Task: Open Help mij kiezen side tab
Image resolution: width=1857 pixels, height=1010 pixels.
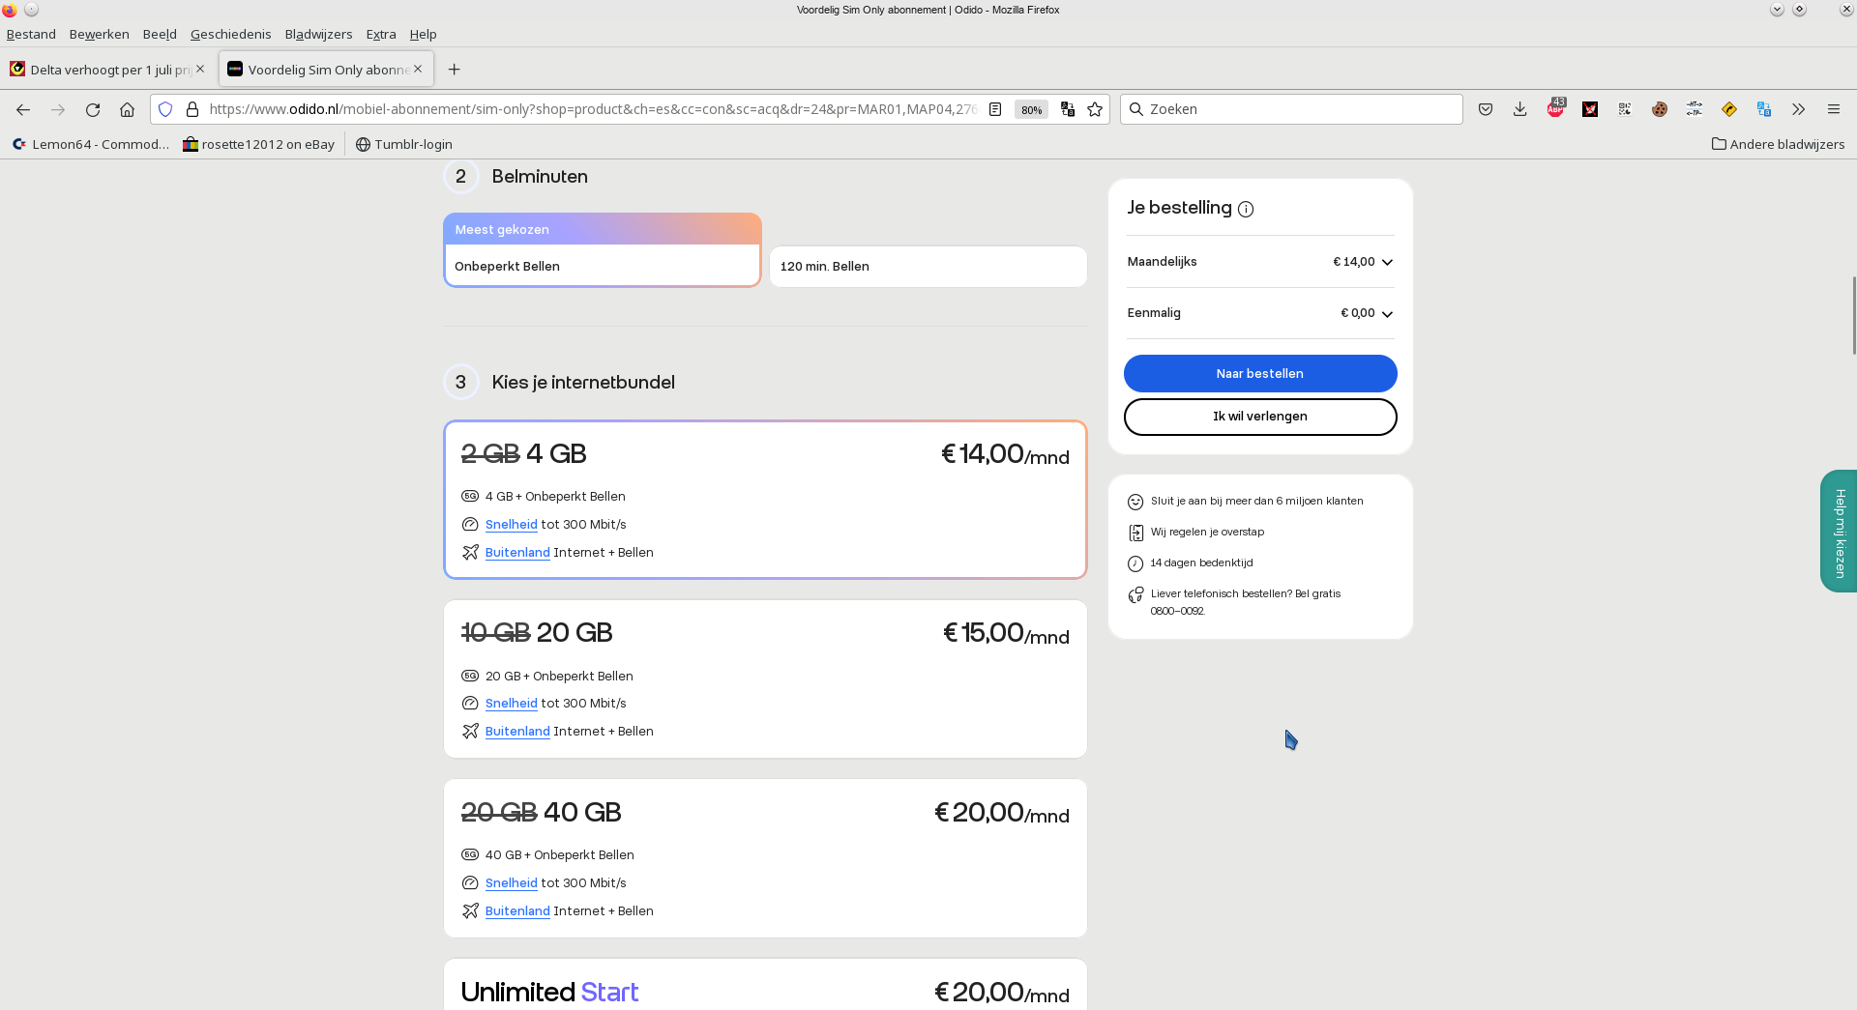Action: 1840,531
